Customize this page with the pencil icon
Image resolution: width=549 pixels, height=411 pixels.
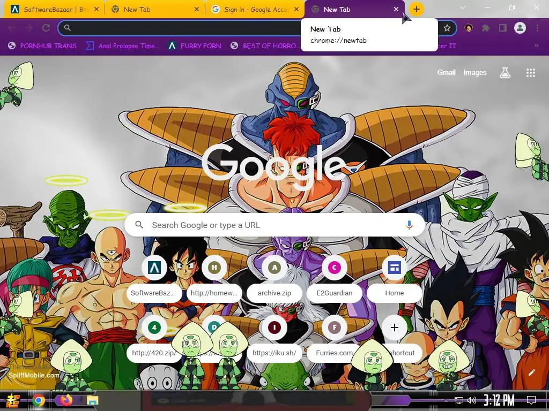click(x=531, y=372)
